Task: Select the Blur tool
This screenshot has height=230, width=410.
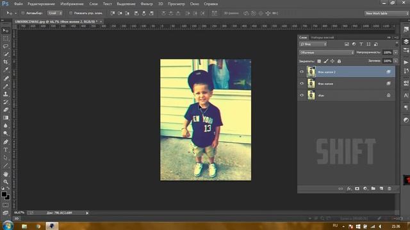Action: pos(6,125)
